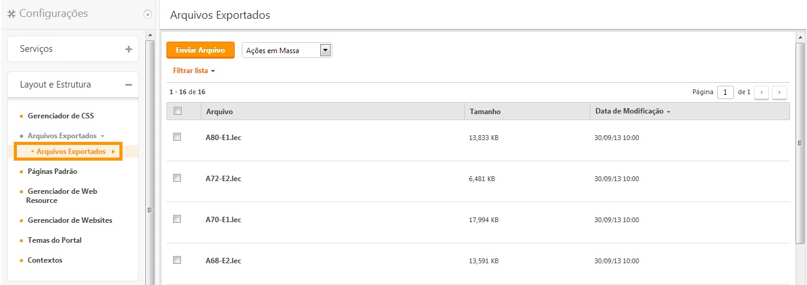The width and height of the screenshot is (807, 285).
Task: Toggle the select-all checkbox in table header
Action: click(177, 111)
